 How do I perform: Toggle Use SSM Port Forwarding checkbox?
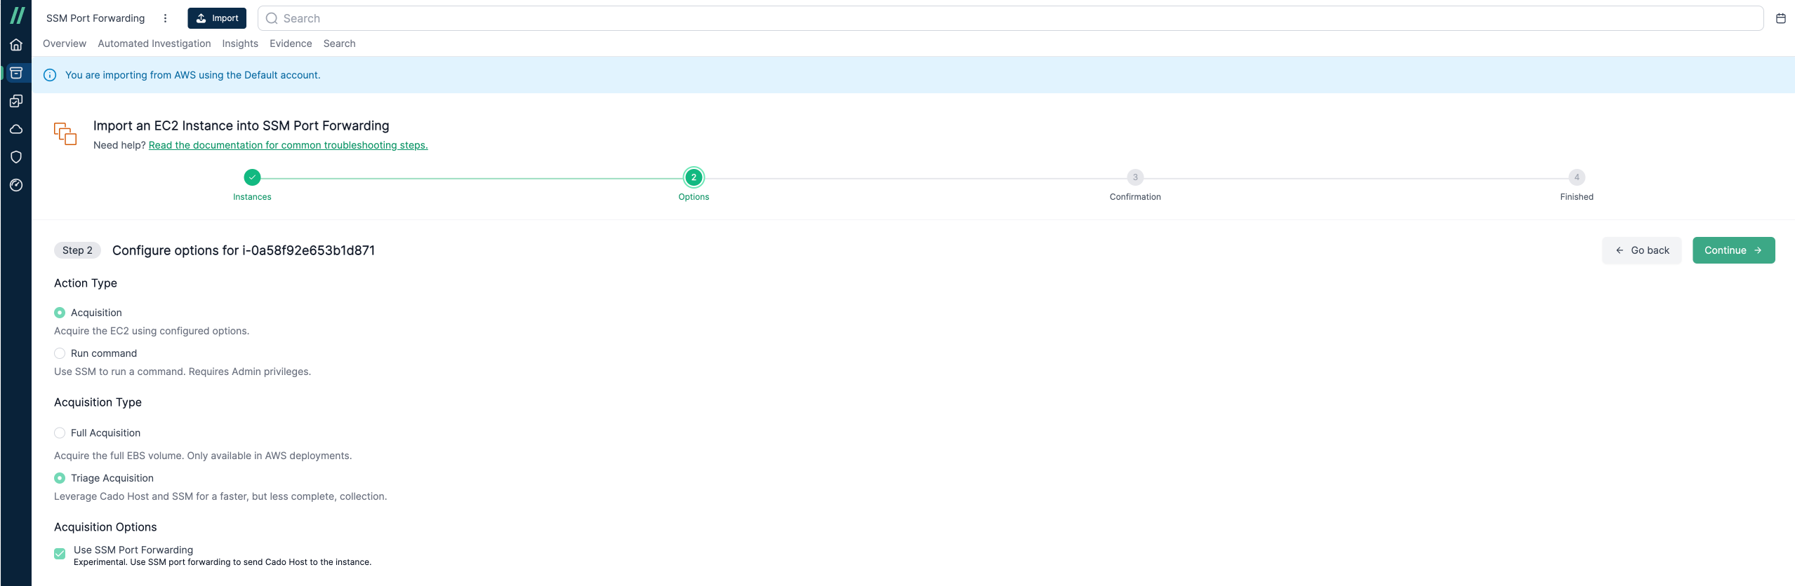coord(60,554)
